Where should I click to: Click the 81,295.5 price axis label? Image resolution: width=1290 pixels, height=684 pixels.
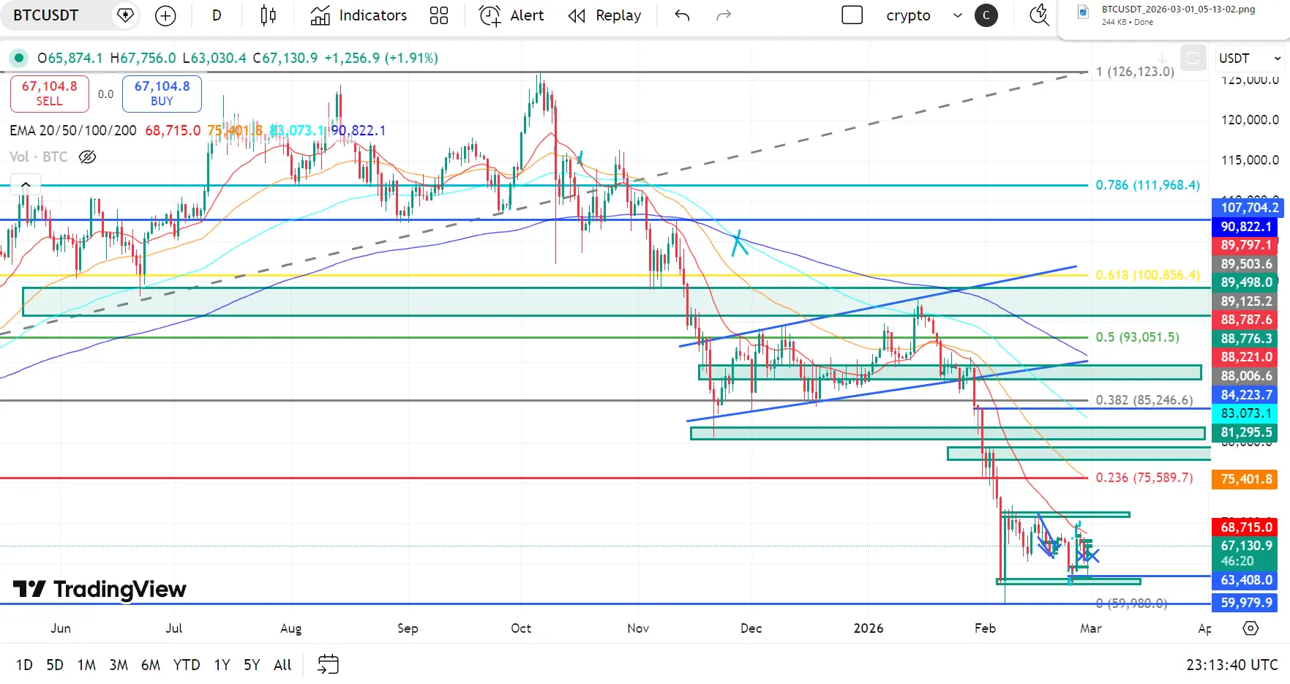point(1245,432)
